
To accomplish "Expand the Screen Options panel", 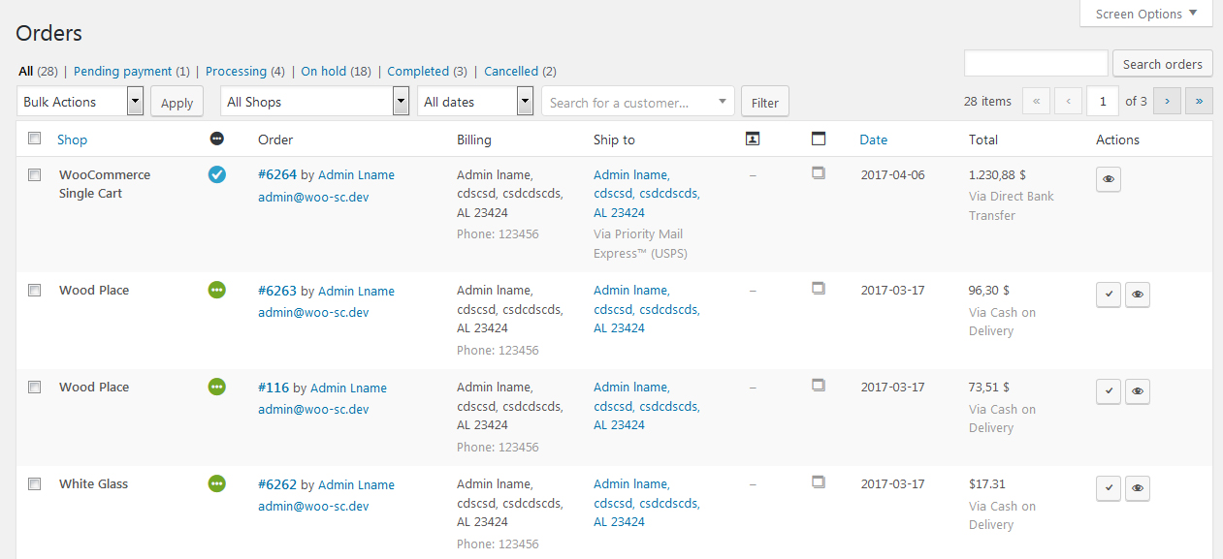I will pos(1145,14).
